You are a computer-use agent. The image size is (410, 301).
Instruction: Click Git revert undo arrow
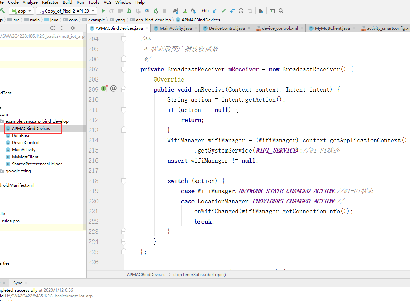pyautogui.click(x=250, y=11)
